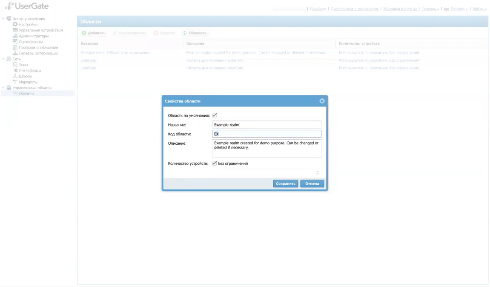This screenshot has width=490, height=287.
Task: Select Интерфейсы in the sidebar
Action: (x=30, y=70)
